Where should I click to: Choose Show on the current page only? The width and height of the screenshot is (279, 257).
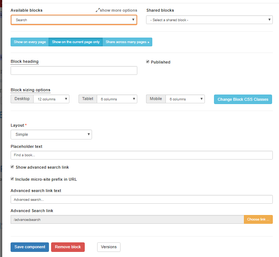pos(76,42)
